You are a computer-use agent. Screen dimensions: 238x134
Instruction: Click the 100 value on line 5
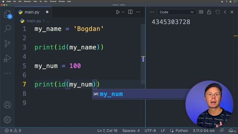(x=75, y=66)
